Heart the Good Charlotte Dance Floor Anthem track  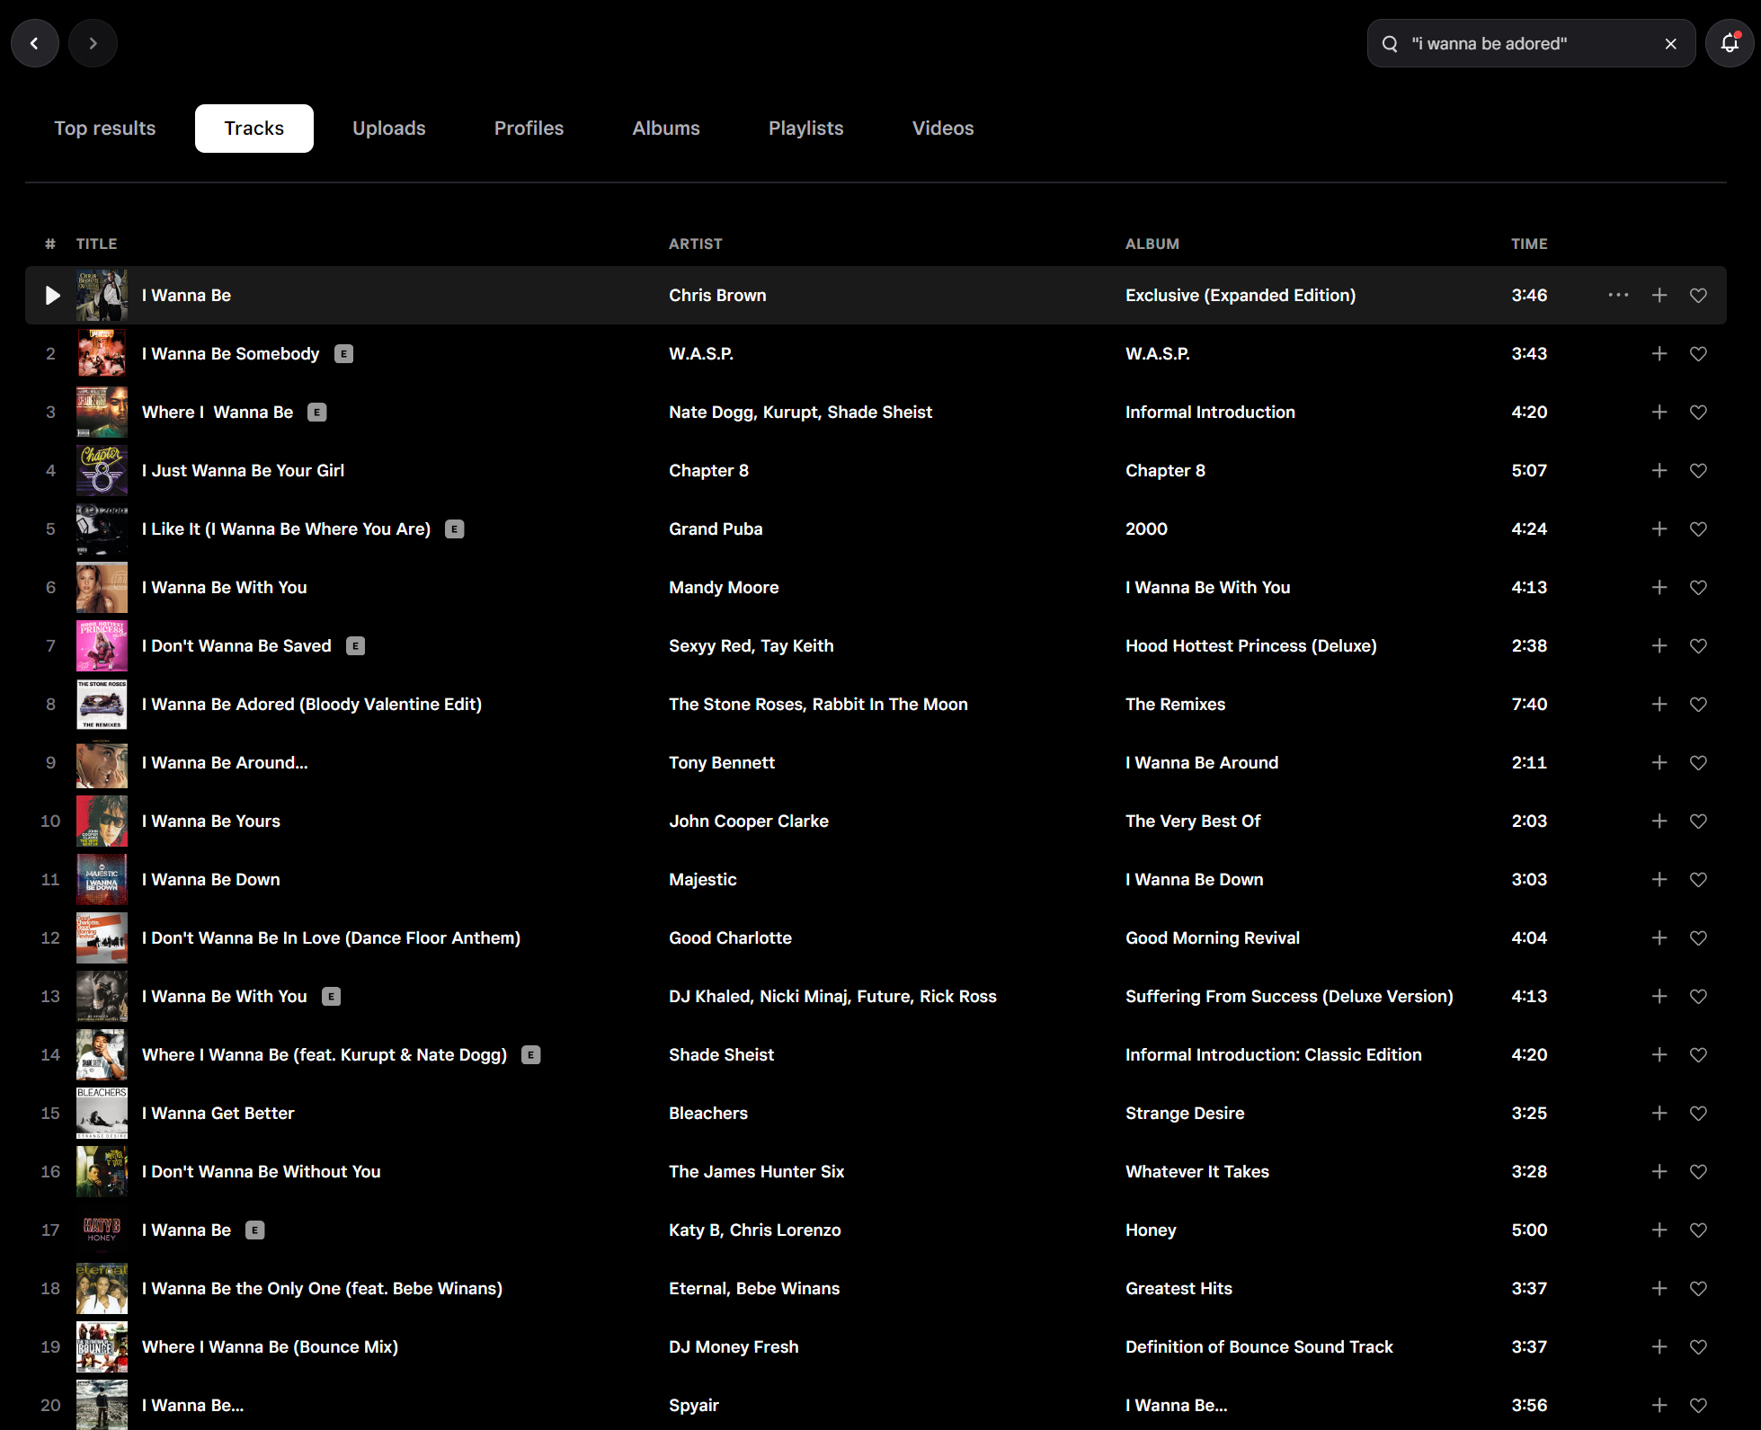click(x=1698, y=937)
